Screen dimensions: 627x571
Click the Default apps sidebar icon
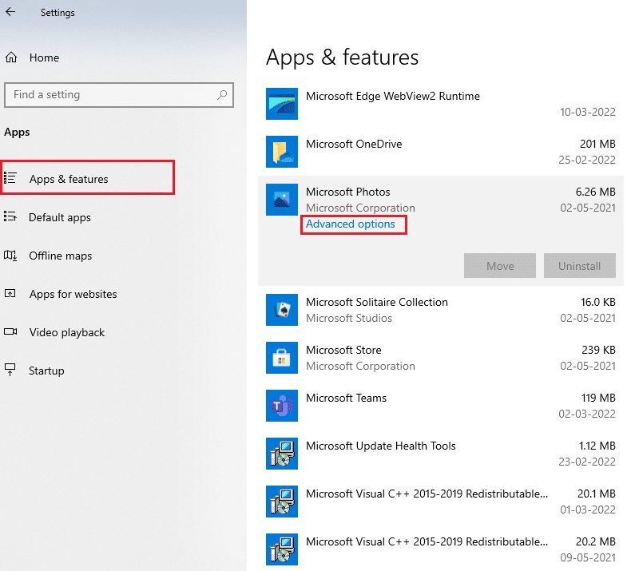point(10,216)
